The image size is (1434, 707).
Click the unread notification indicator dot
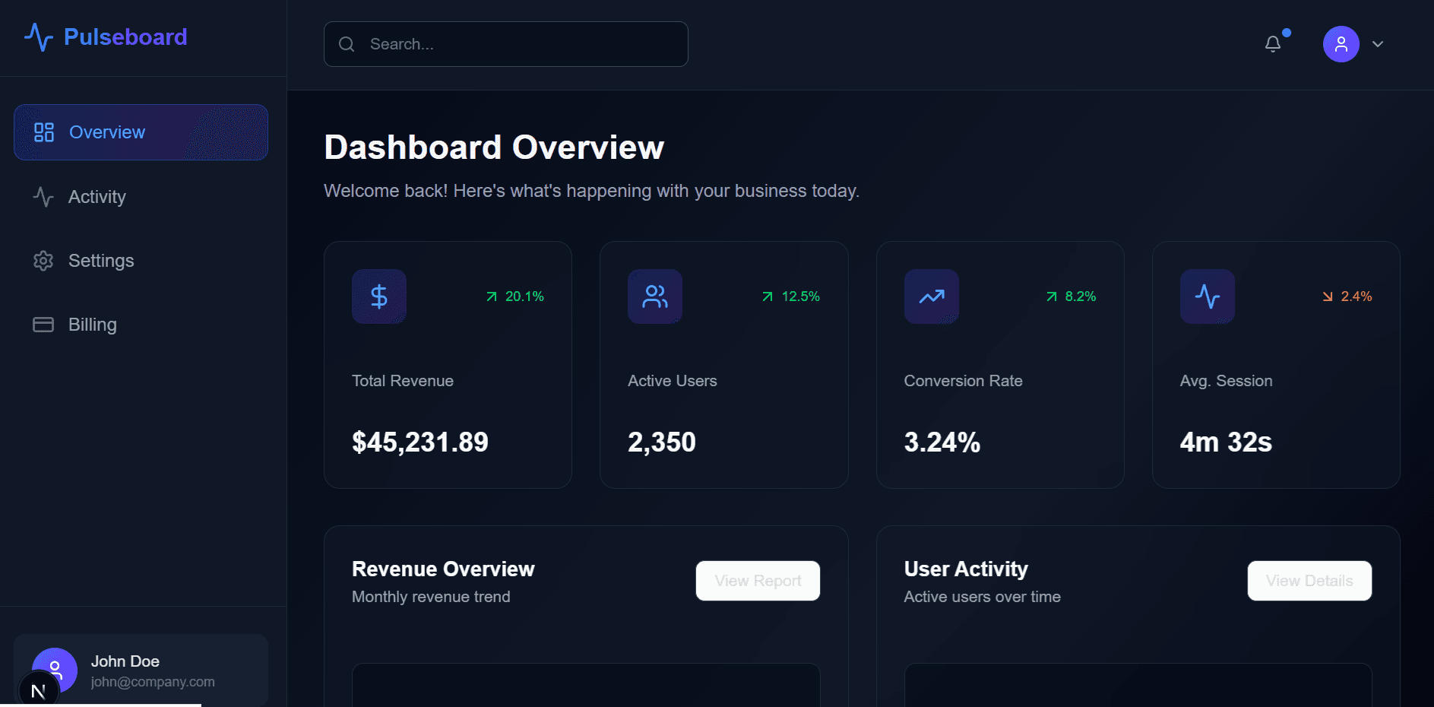[1286, 33]
